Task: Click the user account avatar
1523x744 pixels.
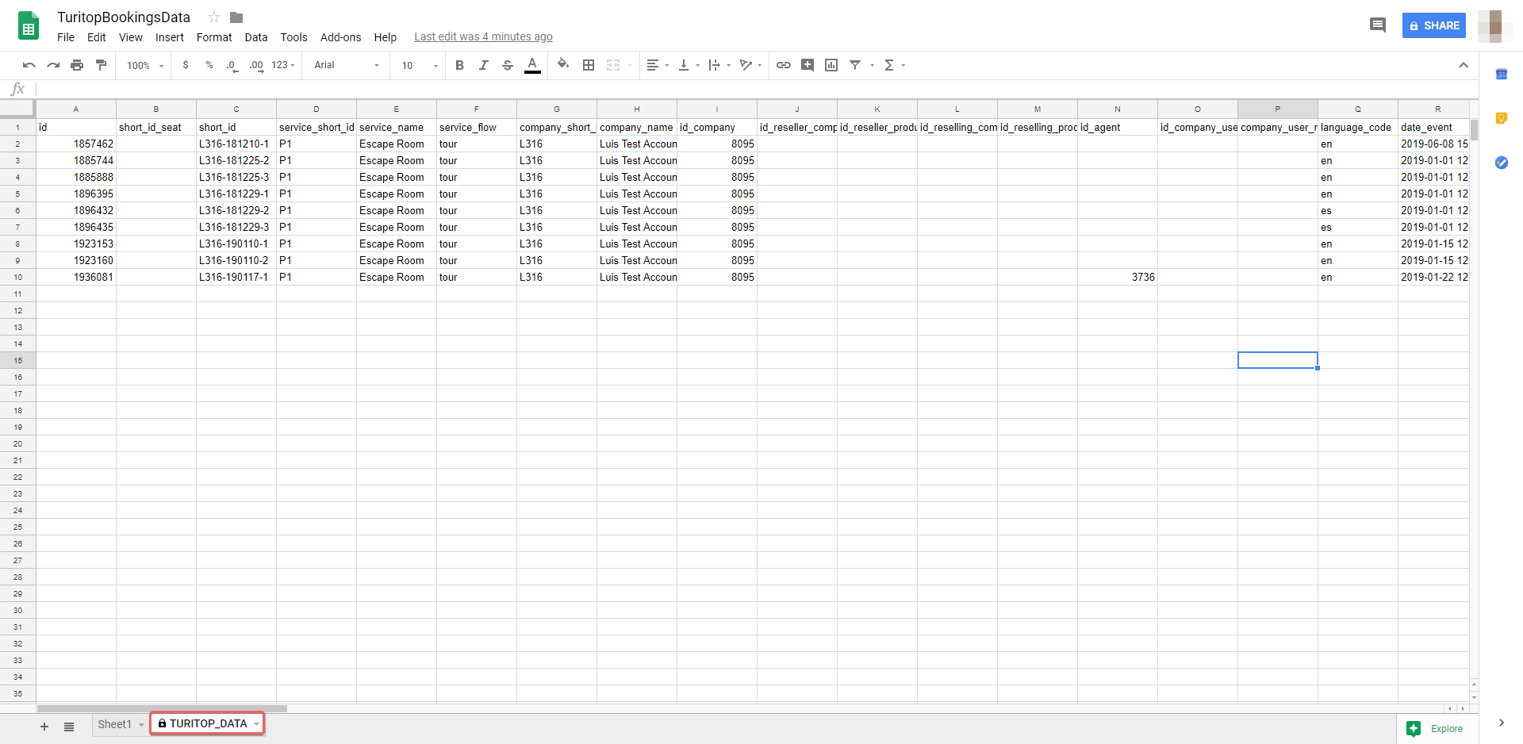Action: [x=1495, y=25]
